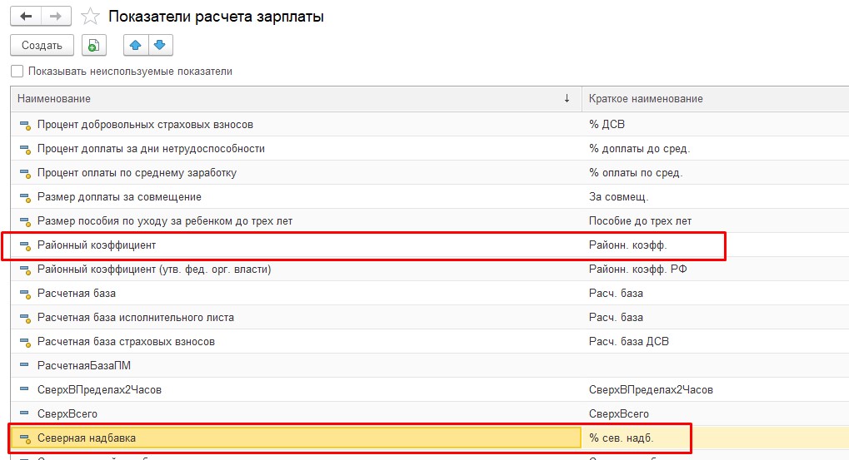The height and width of the screenshot is (460, 849).
Task: Select the Расчетная база исполнительного листа row
Action: tap(136, 318)
